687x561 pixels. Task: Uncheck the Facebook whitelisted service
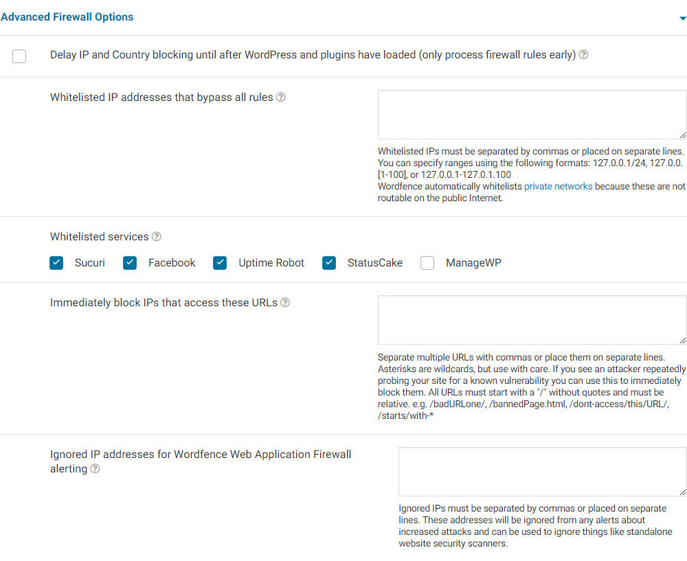click(130, 263)
